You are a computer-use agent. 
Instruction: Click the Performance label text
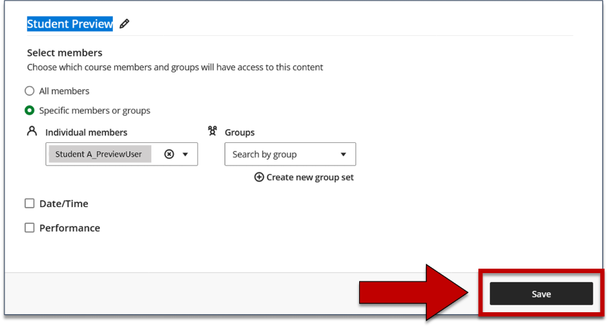click(69, 228)
